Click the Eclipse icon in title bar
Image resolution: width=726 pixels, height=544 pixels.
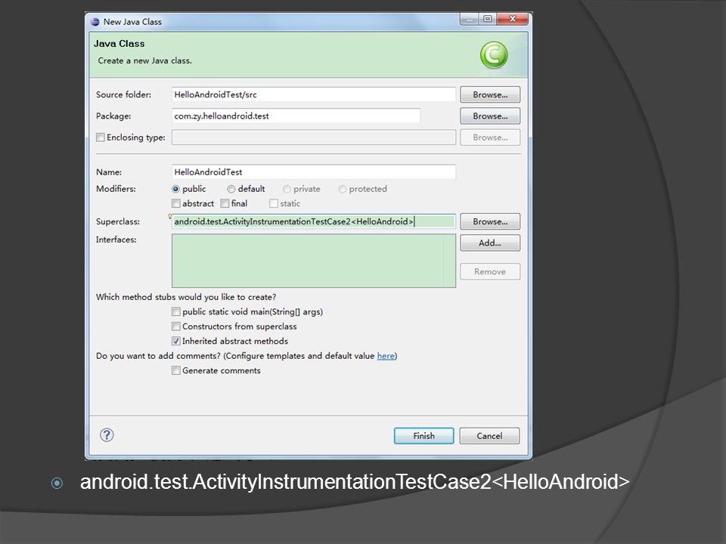(95, 22)
